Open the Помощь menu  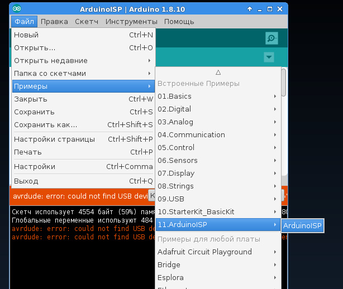[179, 21]
